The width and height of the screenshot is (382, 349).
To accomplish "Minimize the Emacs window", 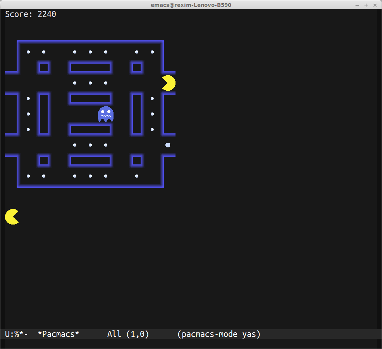I will pyautogui.click(x=357, y=5).
